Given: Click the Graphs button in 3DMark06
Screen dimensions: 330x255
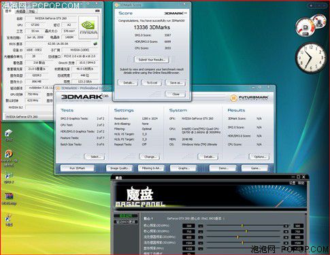Looking at the screenshot, I should pos(184,168).
